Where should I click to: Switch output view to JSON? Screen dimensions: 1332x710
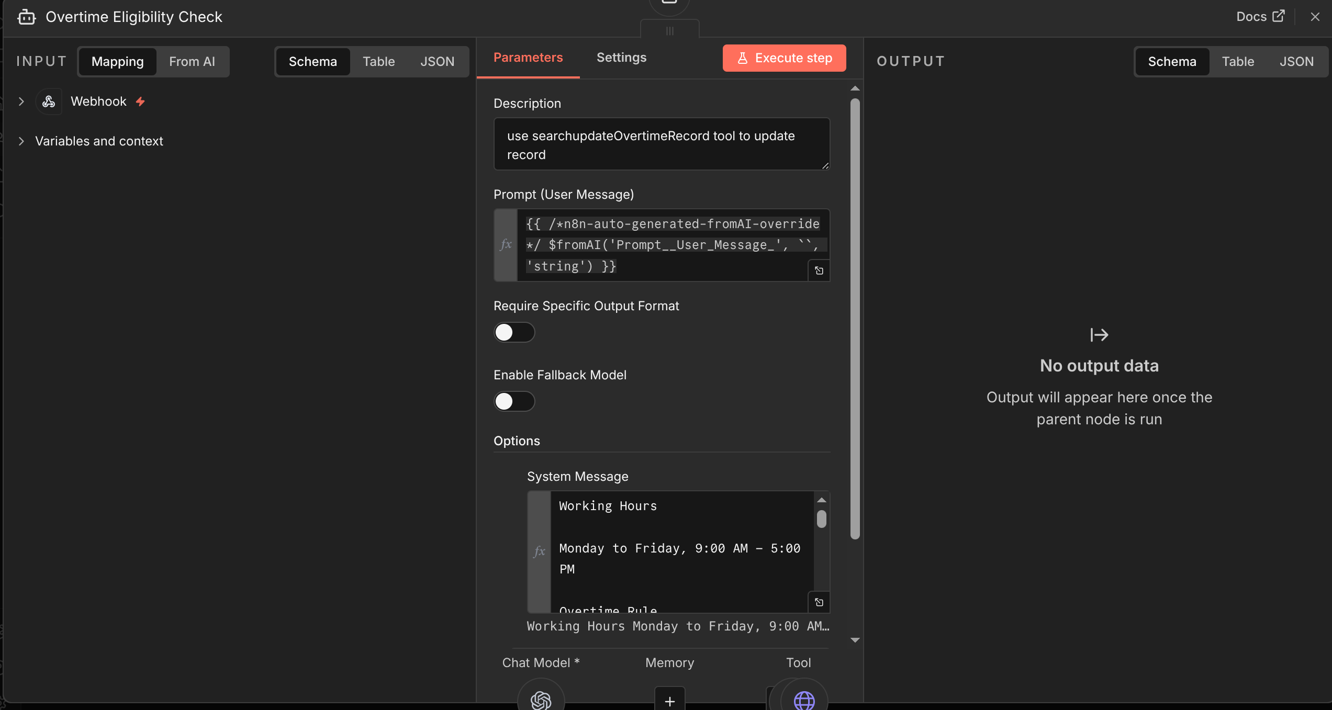pyautogui.click(x=1296, y=61)
